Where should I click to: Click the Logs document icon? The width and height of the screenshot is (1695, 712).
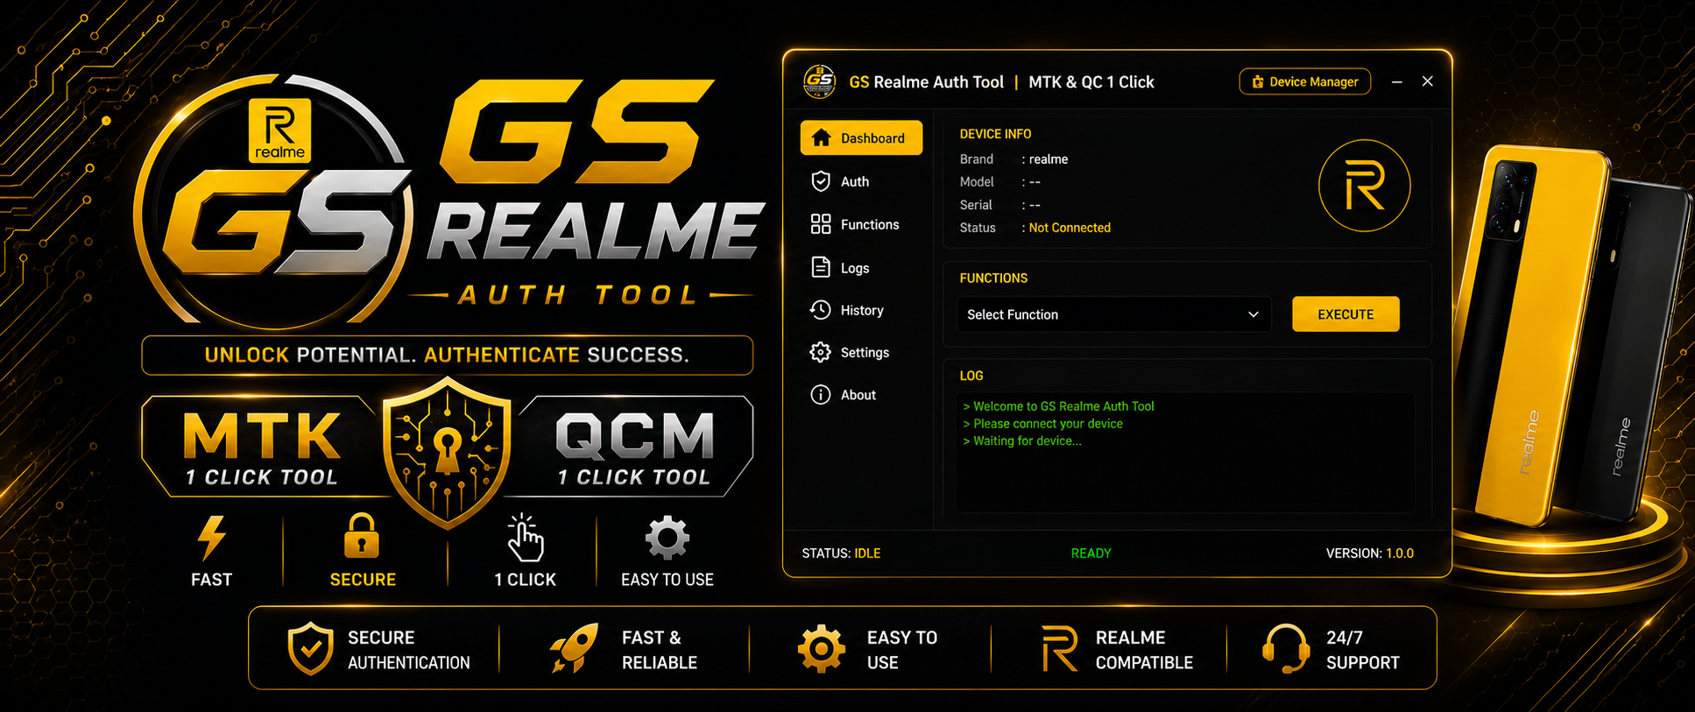click(821, 267)
